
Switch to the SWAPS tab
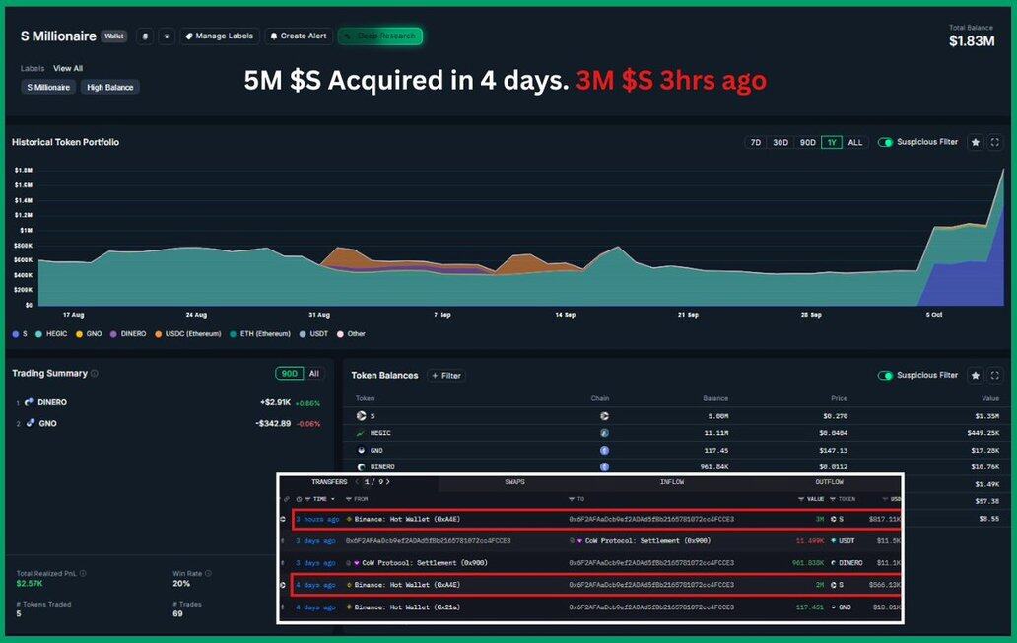(x=514, y=482)
